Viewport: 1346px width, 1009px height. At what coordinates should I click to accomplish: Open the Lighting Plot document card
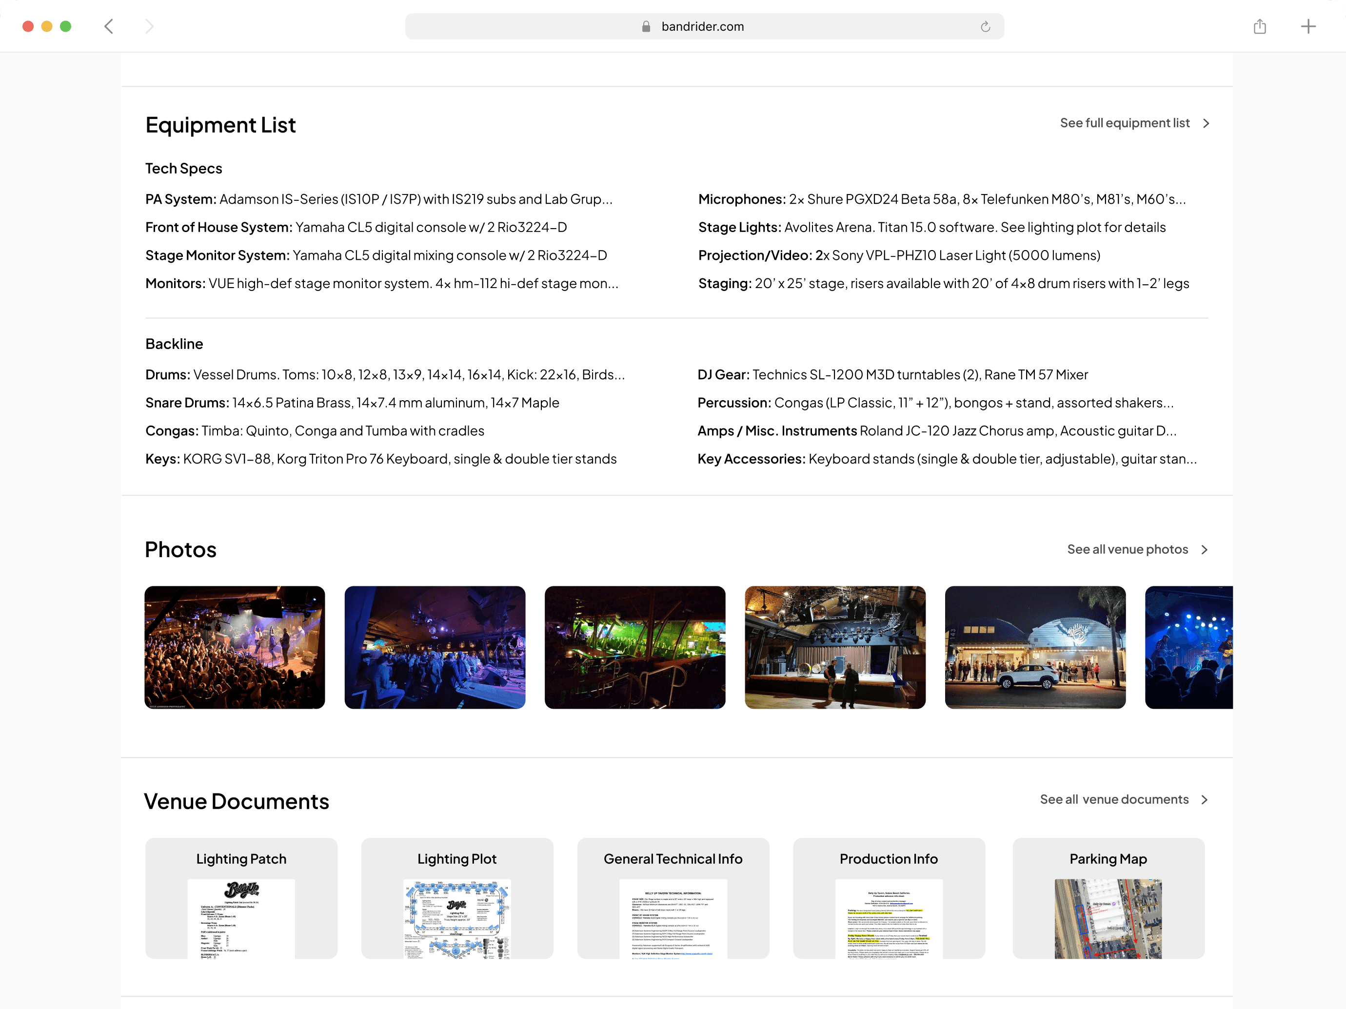pyautogui.click(x=457, y=898)
